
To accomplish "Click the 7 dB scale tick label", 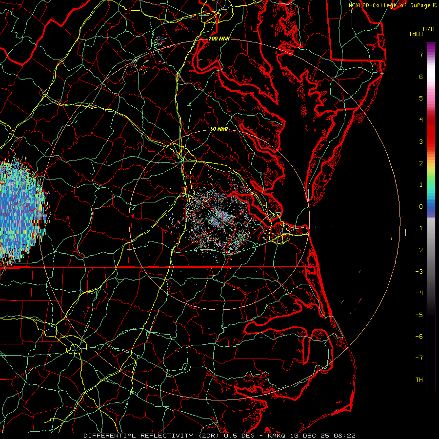I will pyautogui.click(x=421, y=55).
